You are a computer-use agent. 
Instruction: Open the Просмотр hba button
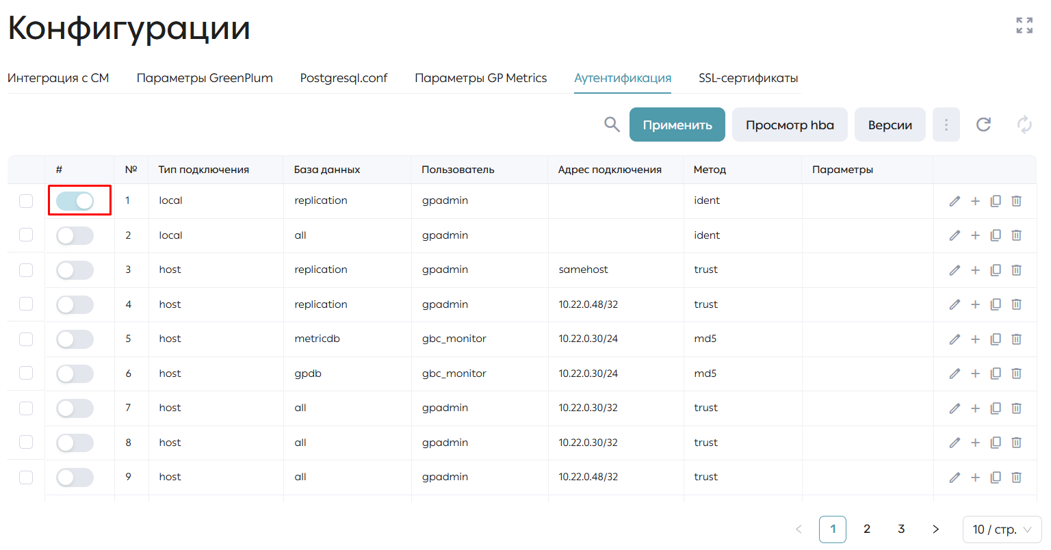[790, 125]
